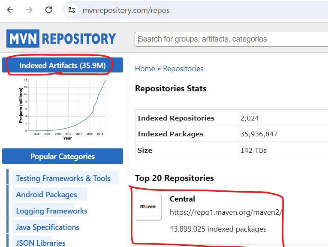Click the Top 20 Repositories heading
The height and width of the screenshot is (247, 328).
coord(175,178)
